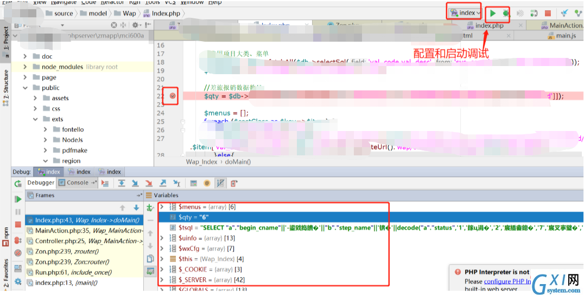Collapse the public folder

coord(25,88)
